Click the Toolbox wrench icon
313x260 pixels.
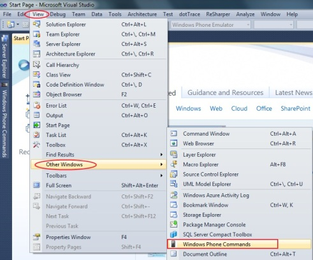[36, 145]
